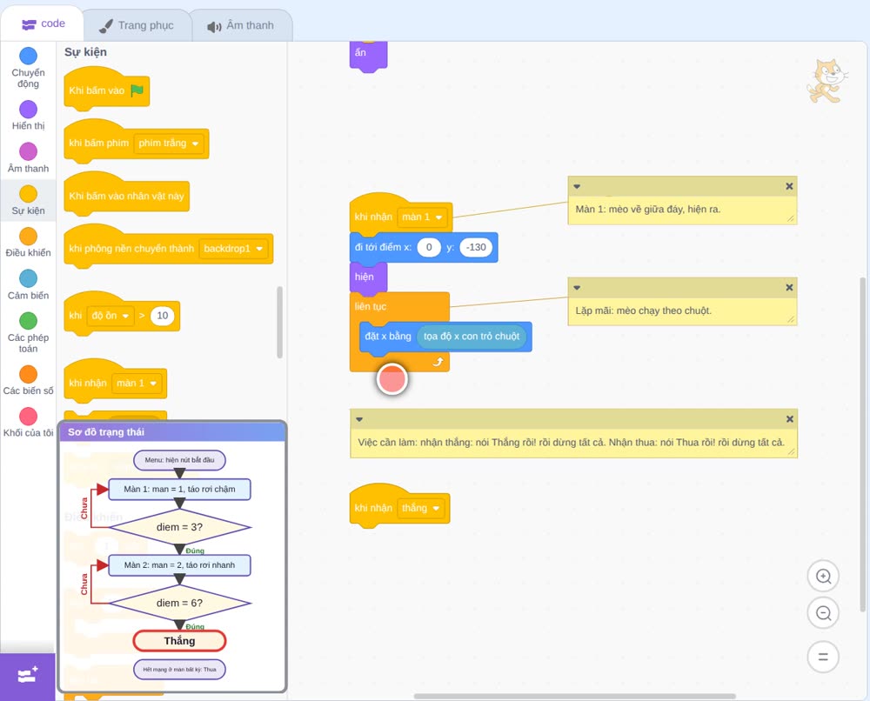Open the Các biến số category
The image size is (870, 701).
[28, 380]
